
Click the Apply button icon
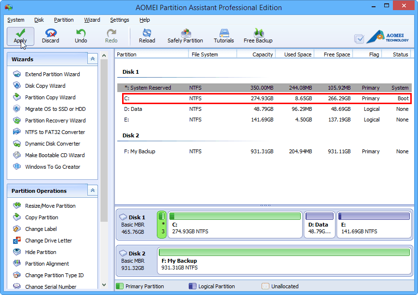coord(19,32)
